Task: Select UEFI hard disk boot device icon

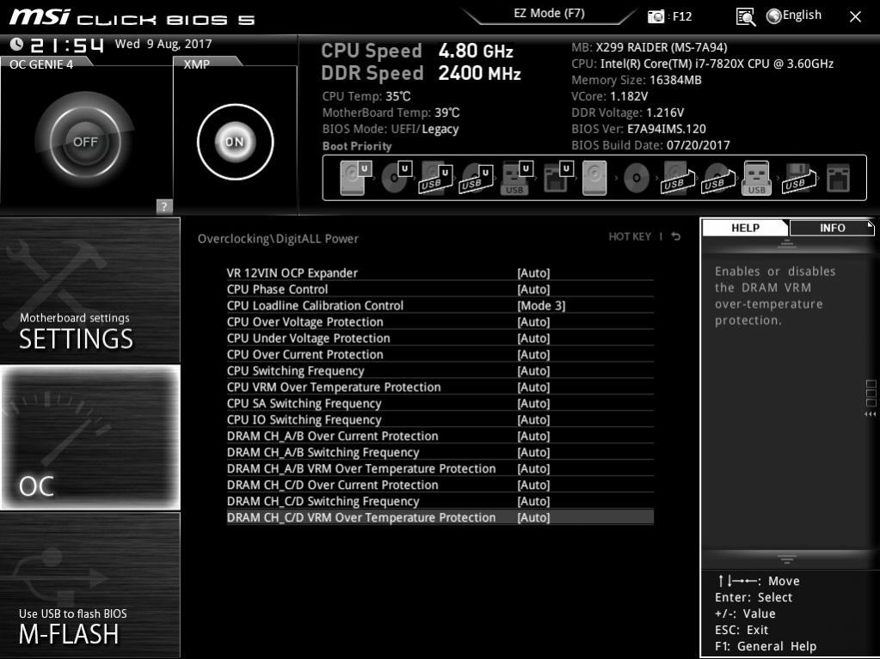Action: [x=356, y=178]
